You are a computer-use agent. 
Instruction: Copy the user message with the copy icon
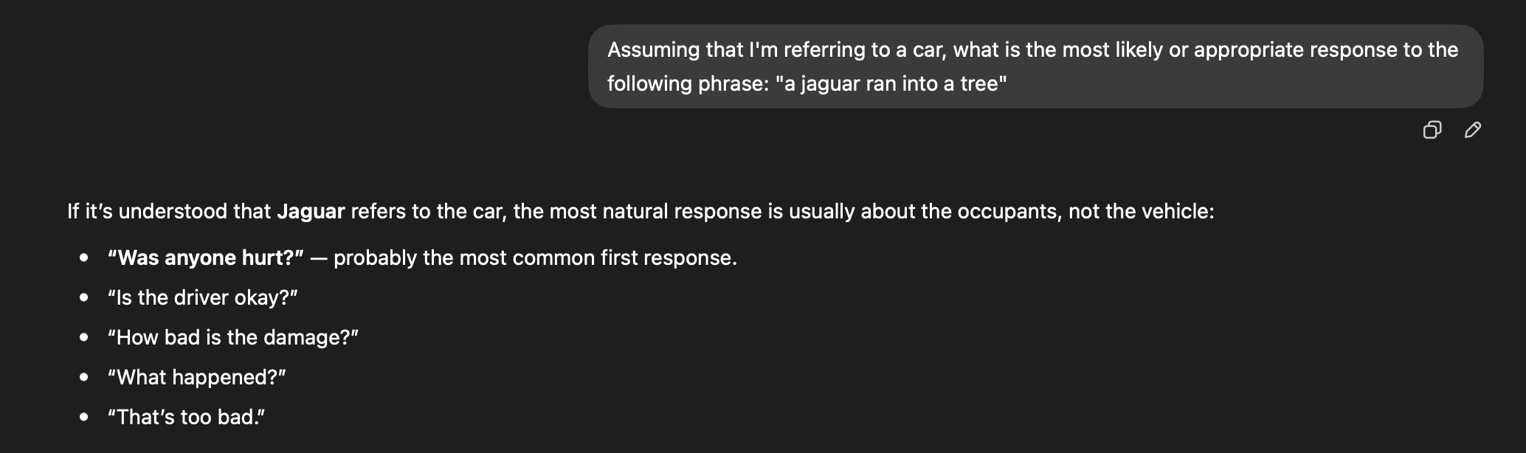1432,130
